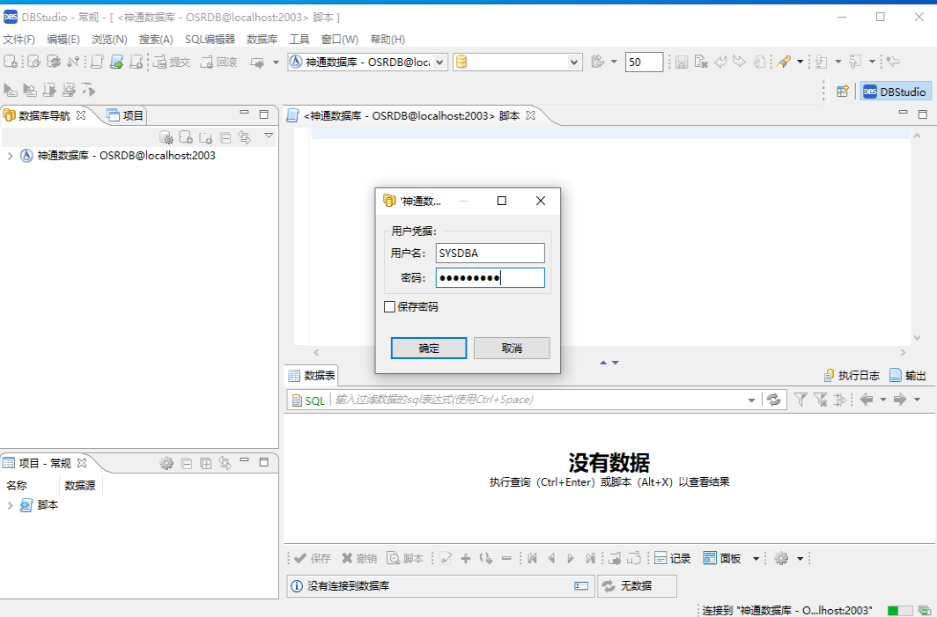The image size is (937, 617).
Task: Open the 数据库 menu
Action: coord(262,40)
